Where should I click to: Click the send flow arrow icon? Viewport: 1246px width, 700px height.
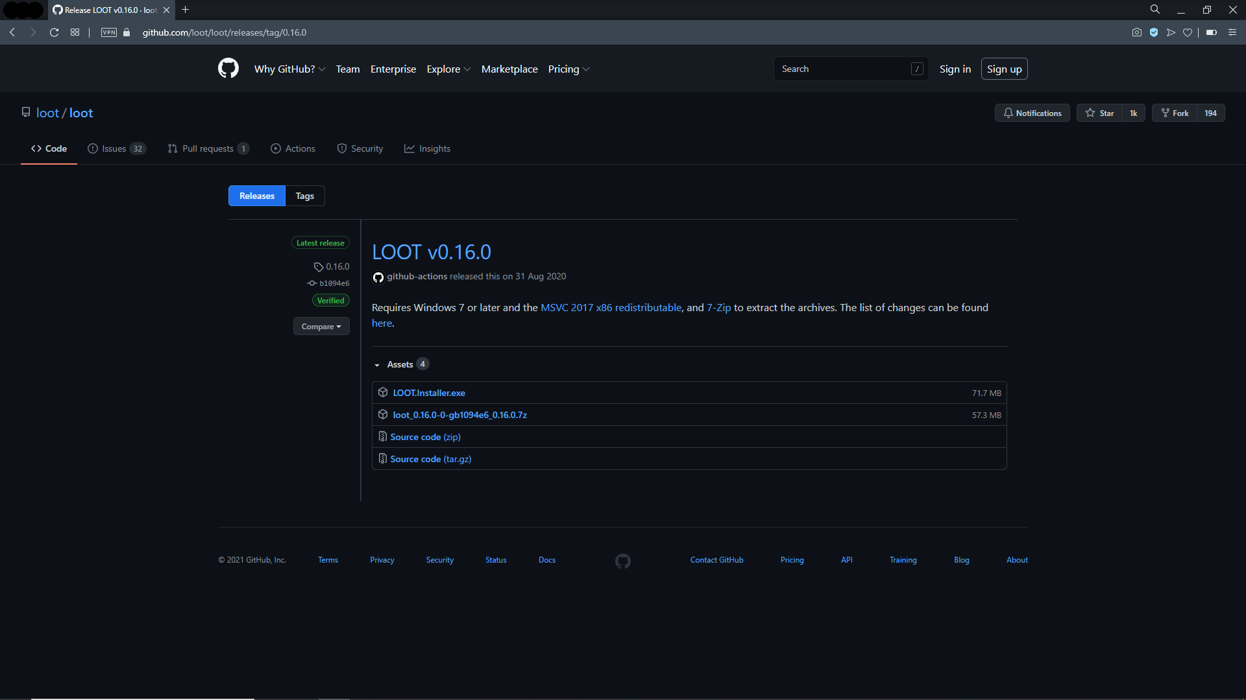coord(1171,32)
